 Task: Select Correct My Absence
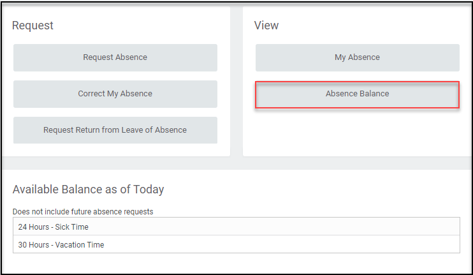coord(115,94)
